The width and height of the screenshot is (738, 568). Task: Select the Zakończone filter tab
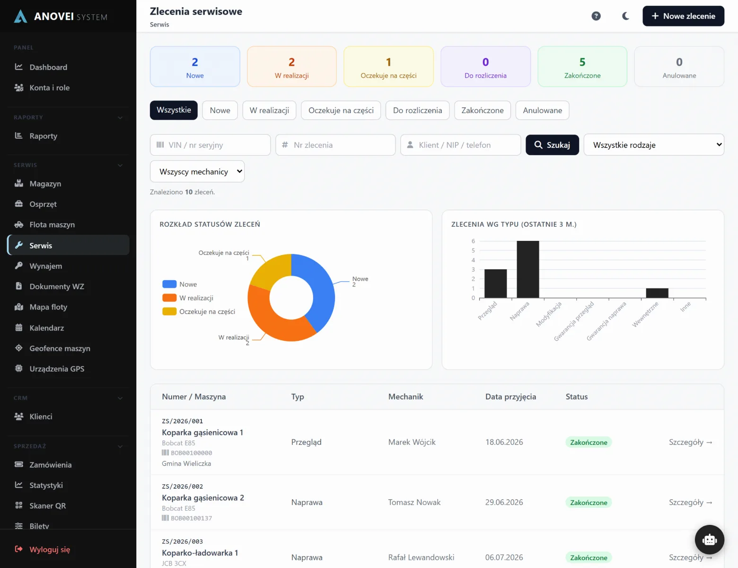tap(483, 110)
